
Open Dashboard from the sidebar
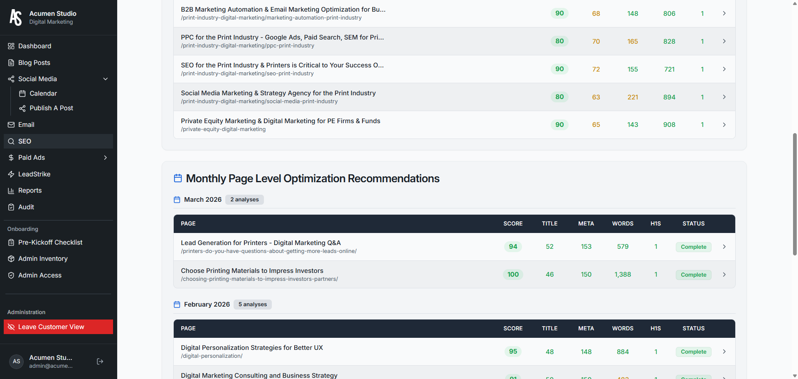(58, 46)
